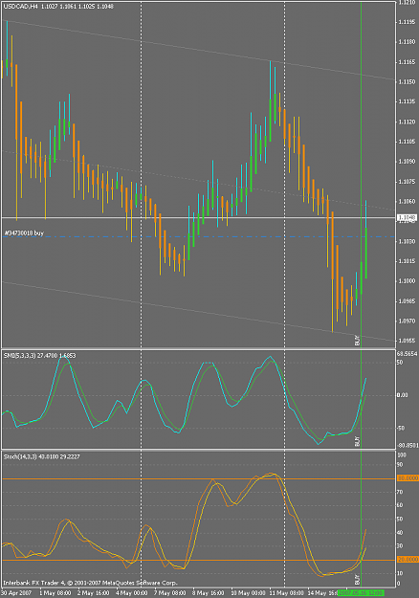
Task: Click the 4 May 00:00 time axis label
Action: click(131, 593)
